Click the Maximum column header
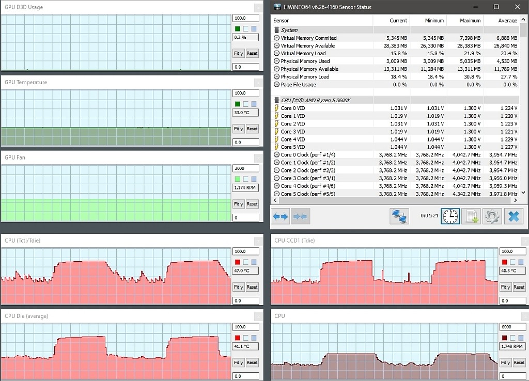529x381 pixels. tap(465, 21)
